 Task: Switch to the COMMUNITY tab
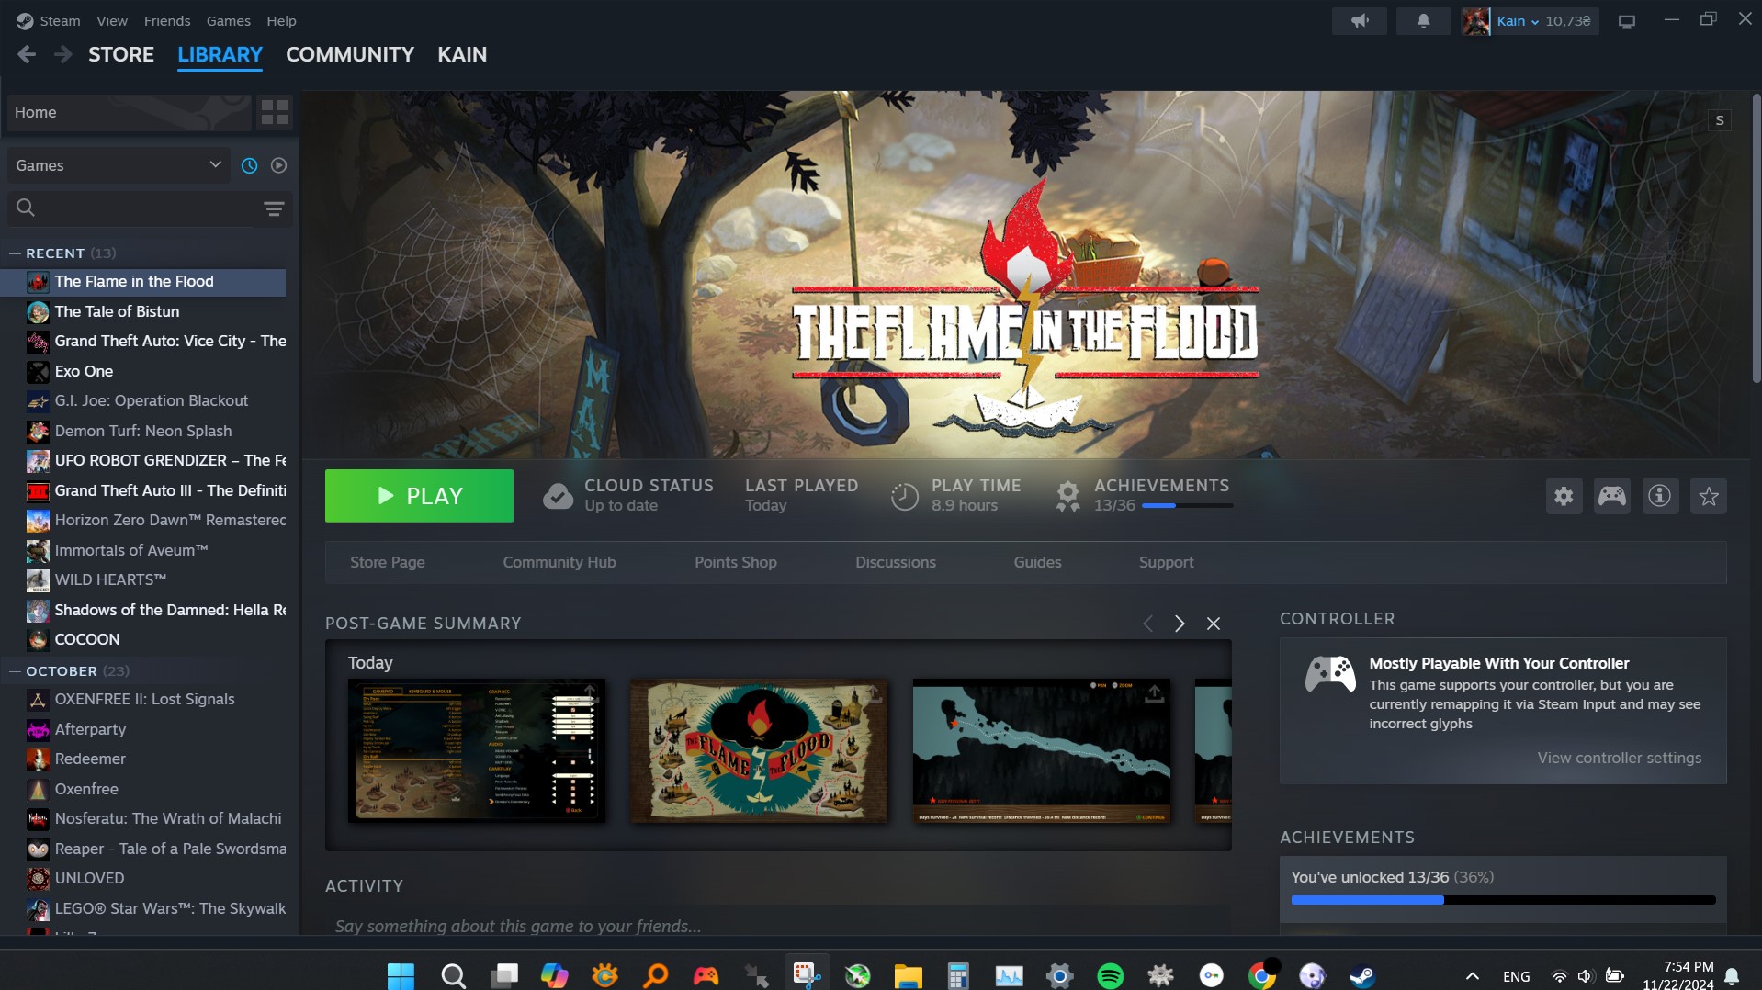click(x=350, y=55)
